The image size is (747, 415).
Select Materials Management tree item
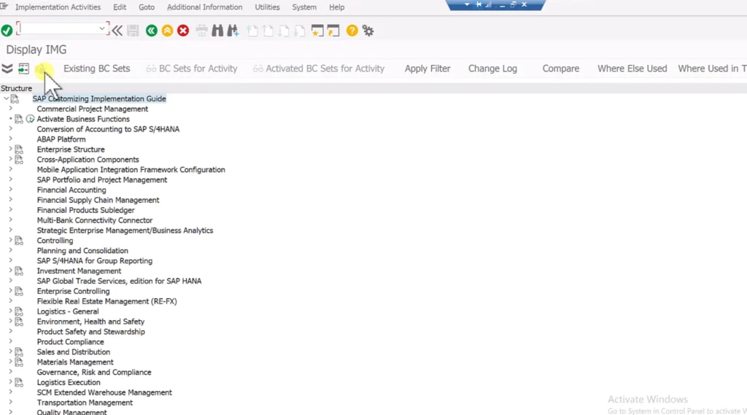coord(75,362)
